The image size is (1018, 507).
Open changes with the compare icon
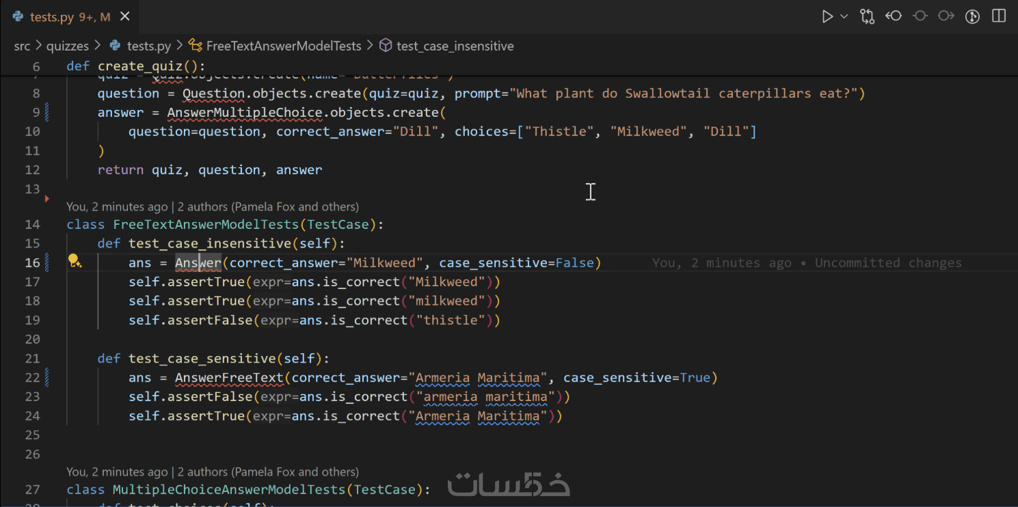coord(868,17)
